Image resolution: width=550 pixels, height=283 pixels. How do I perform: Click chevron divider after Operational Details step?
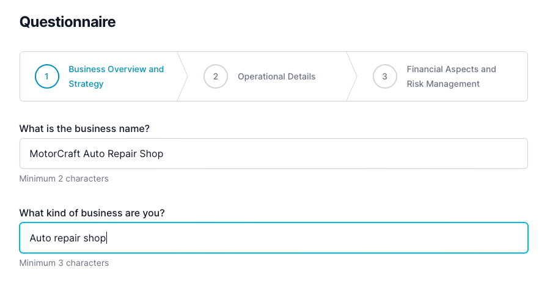click(x=352, y=76)
